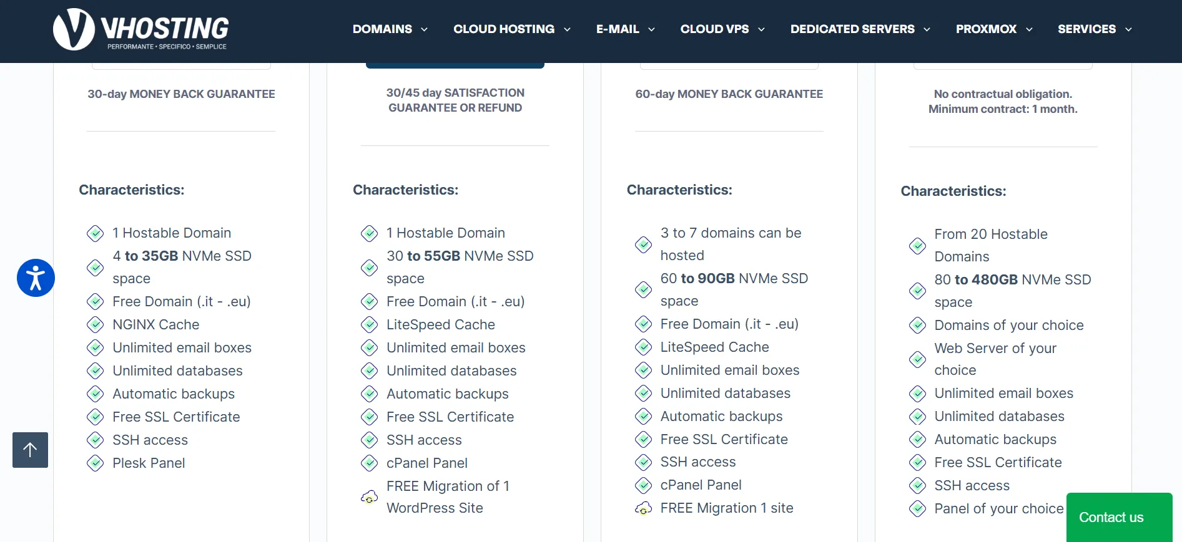
Task: Click 'Characteristics:' heading in first plan
Action: (x=132, y=190)
